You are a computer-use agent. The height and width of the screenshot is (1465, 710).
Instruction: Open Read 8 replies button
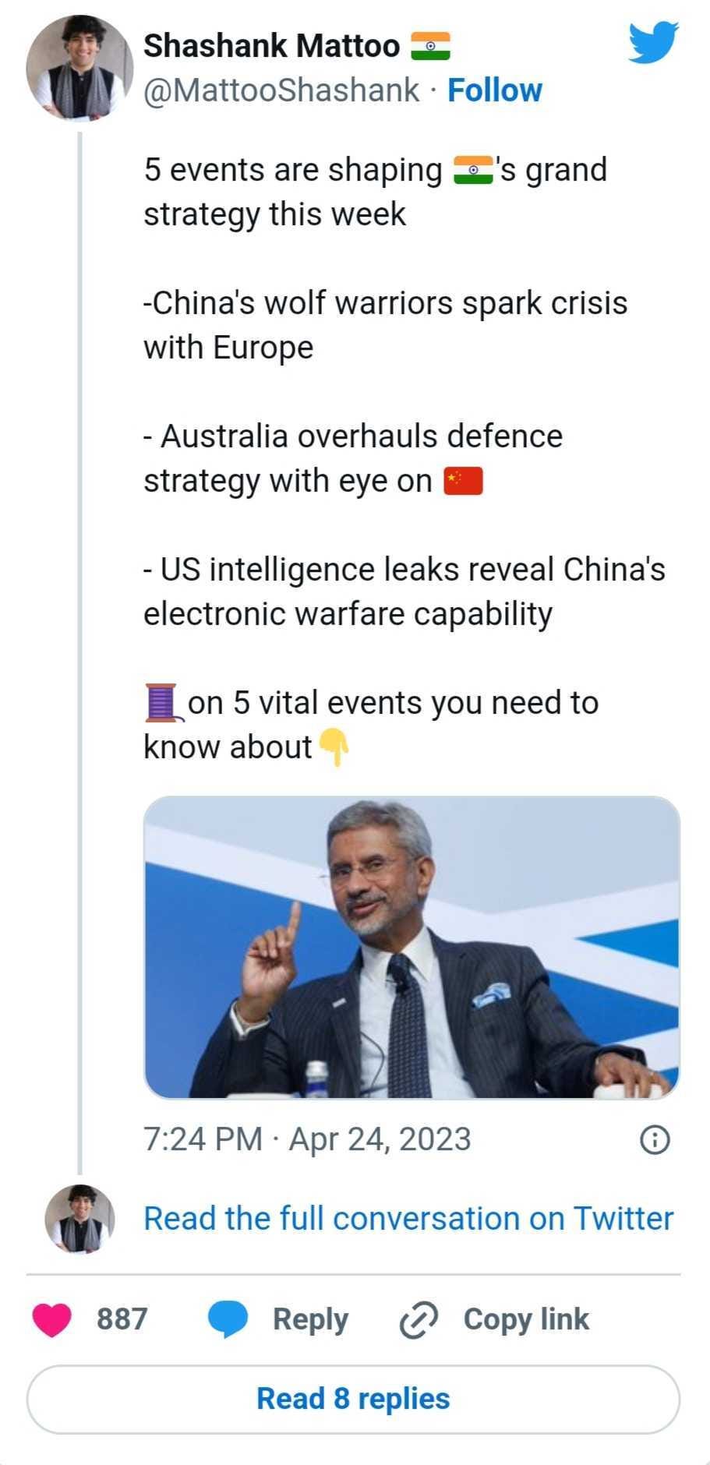click(x=353, y=1399)
